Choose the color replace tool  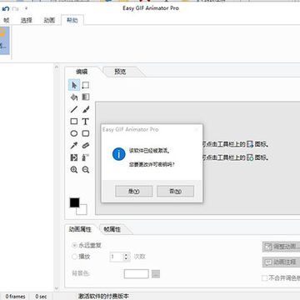tap(74, 157)
